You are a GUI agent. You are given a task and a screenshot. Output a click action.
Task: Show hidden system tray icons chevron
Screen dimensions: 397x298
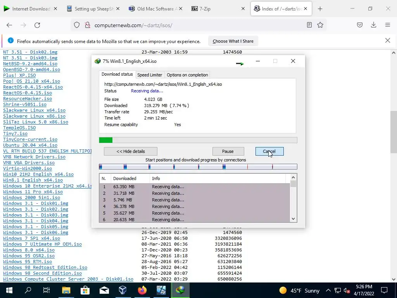pyautogui.click(x=328, y=290)
